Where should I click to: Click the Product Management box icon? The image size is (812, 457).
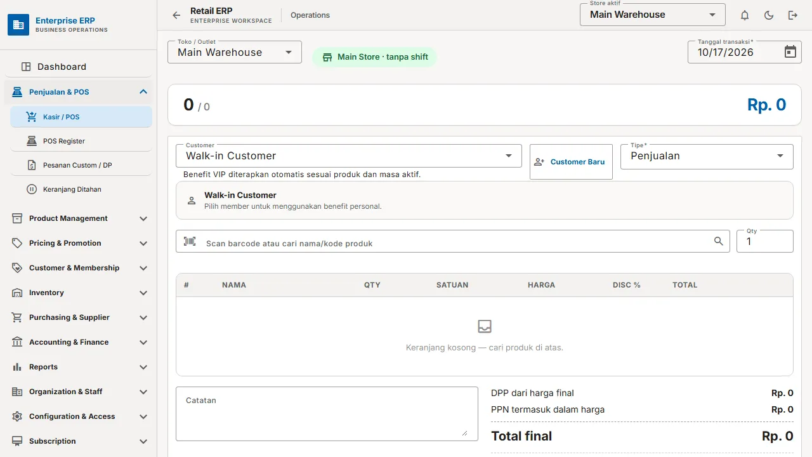(17, 218)
